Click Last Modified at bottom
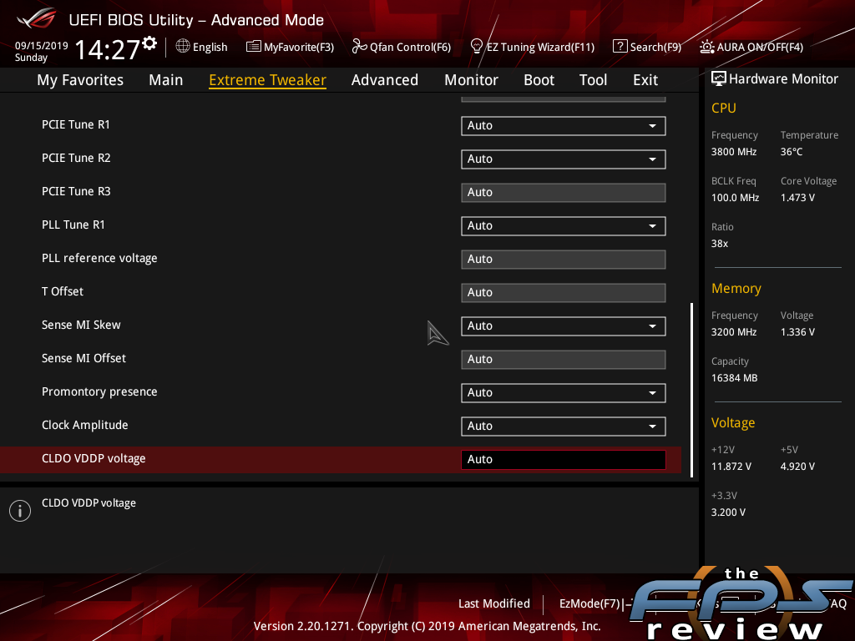The height and width of the screenshot is (641, 855). tap(494, 603)
